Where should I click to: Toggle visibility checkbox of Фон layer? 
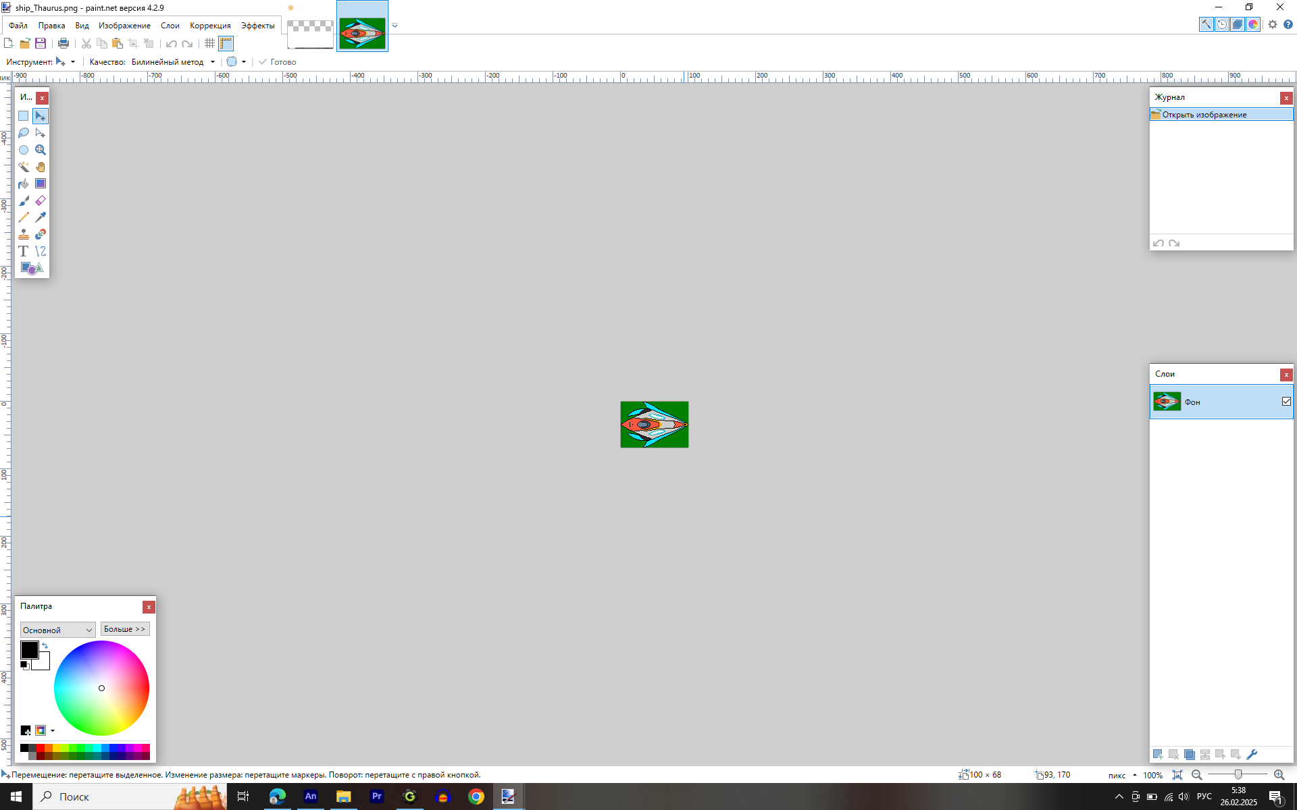pyautogui.click(x=1286, y=402)
